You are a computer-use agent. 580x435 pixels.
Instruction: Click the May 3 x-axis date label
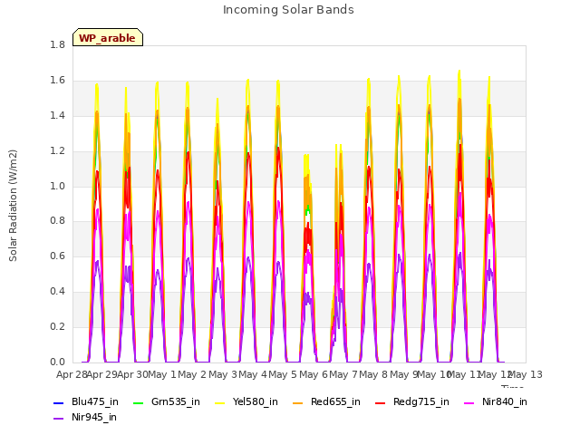pos(223,375)
